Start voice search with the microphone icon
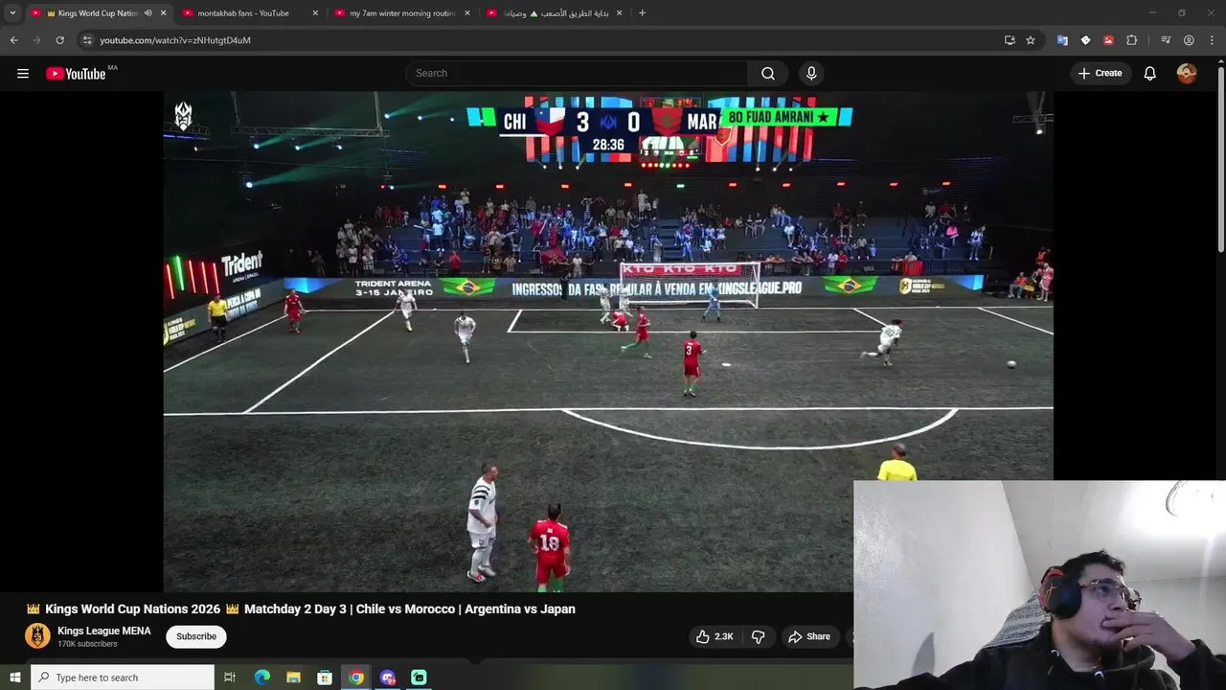 point(811,73)
